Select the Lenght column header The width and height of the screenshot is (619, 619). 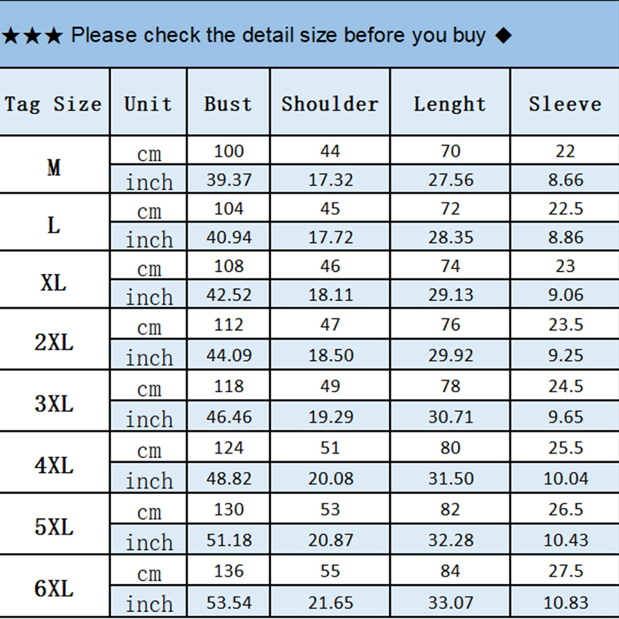point(450,104)
